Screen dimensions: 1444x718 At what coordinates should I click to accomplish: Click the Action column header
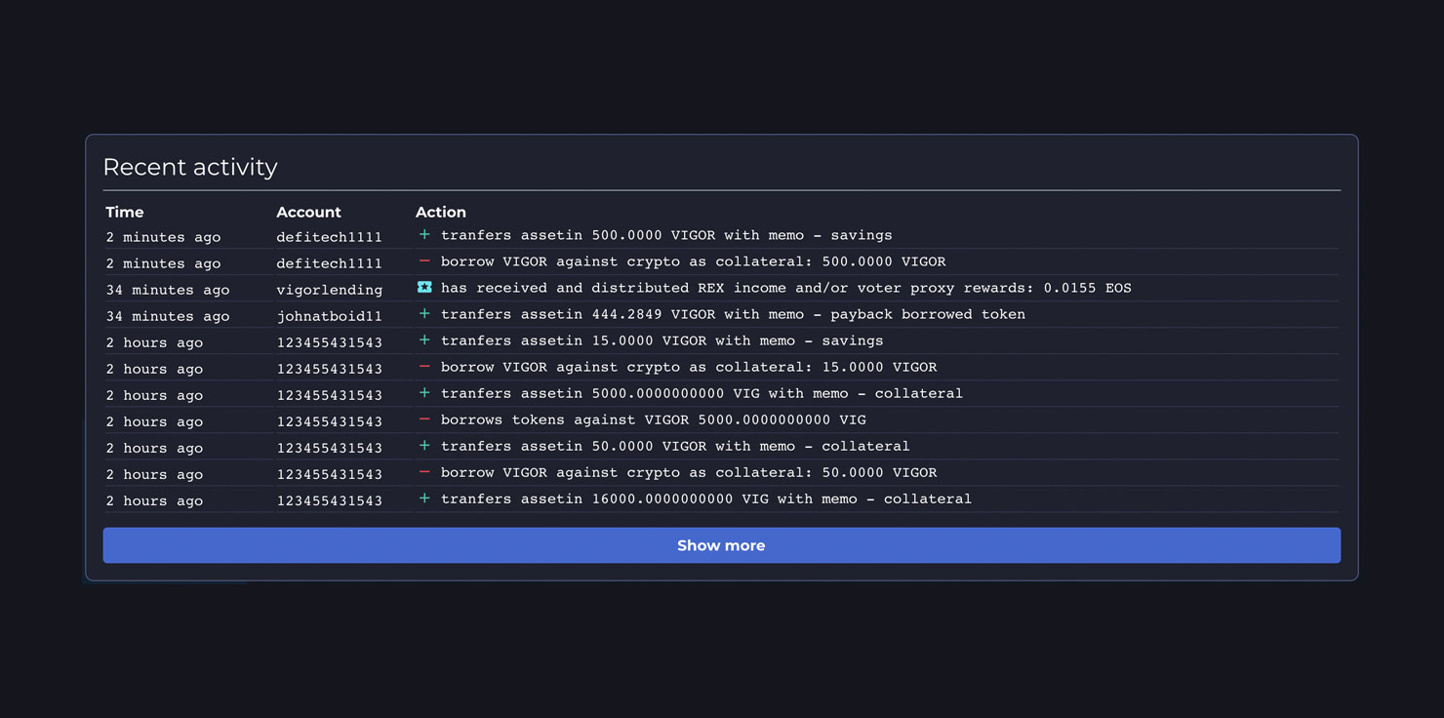tap(441, 212)
